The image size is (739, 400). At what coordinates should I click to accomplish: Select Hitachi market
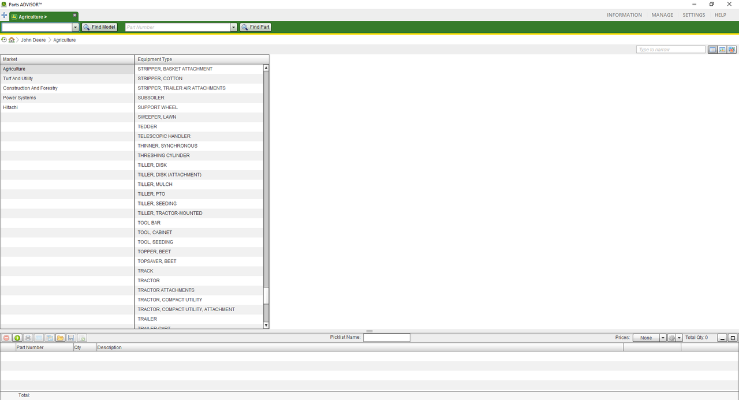pyautogui.click(x=67, y=107)
